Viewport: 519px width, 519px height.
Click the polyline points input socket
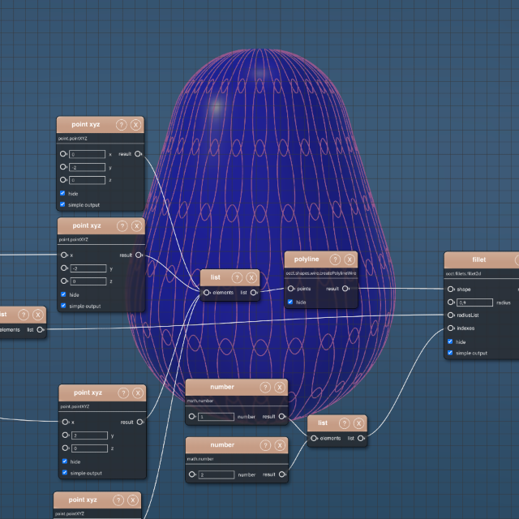tap(290, 289)
